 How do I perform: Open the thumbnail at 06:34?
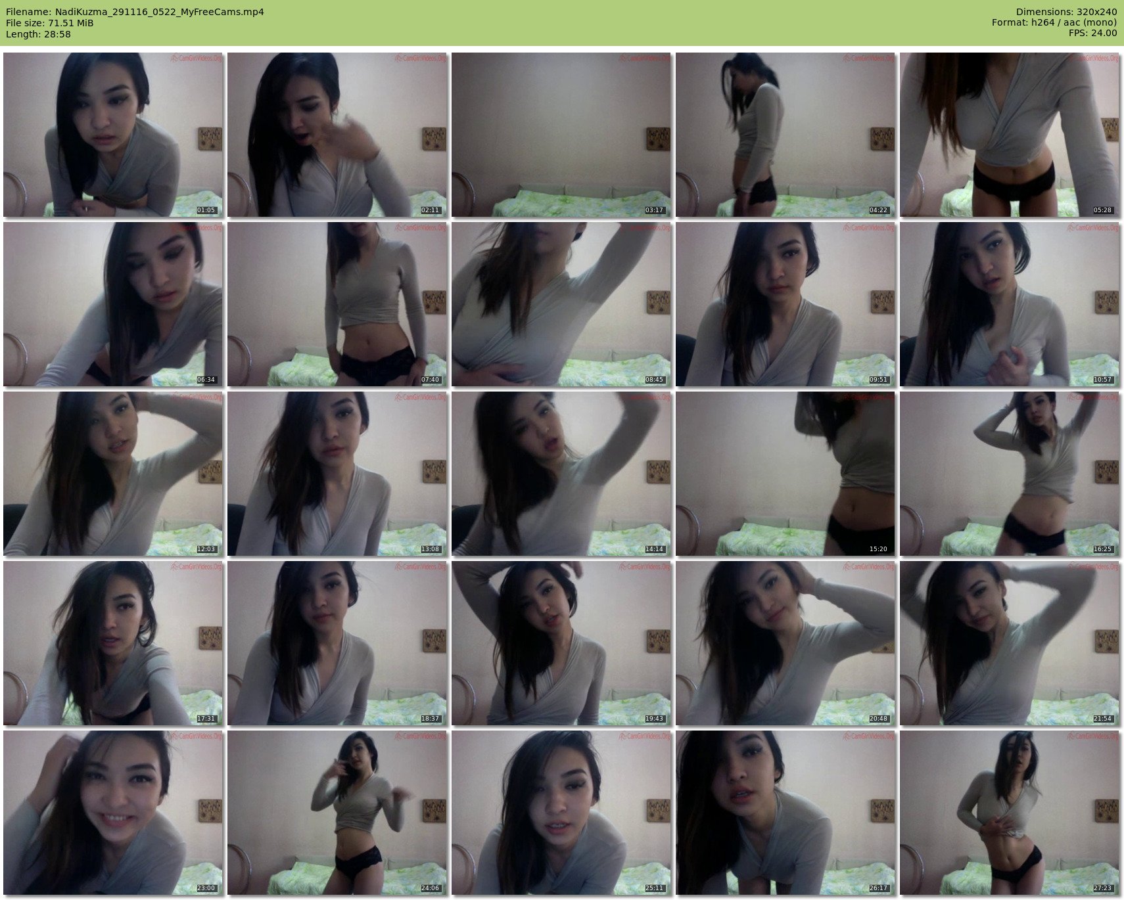(x=113, y=304)
